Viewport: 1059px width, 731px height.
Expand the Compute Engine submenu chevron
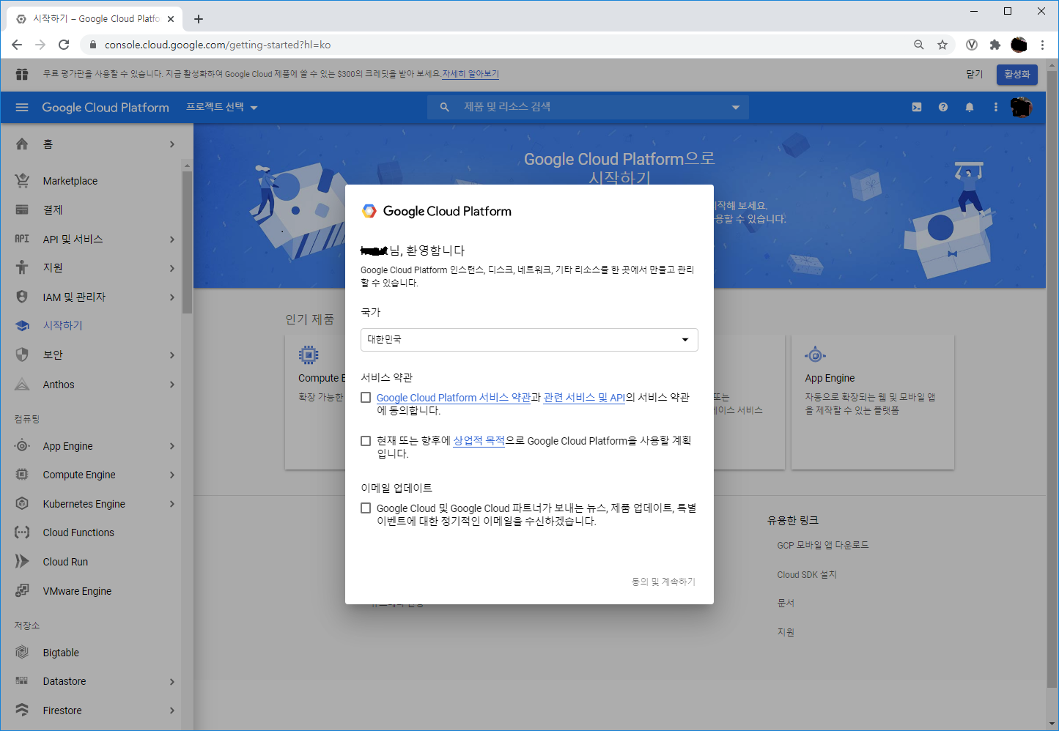(x=172, y=475)
